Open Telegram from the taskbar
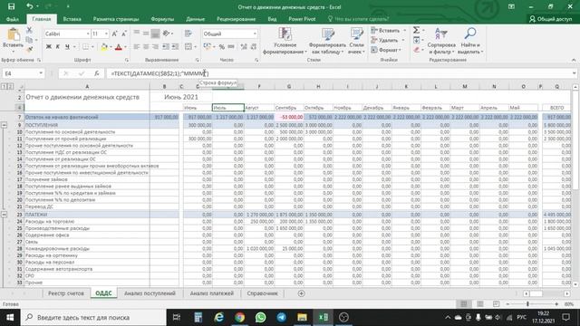Screen dimensions: 580x326 [281, 317]
